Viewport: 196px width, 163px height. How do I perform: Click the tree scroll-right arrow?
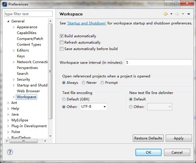(x=45, y=141)
